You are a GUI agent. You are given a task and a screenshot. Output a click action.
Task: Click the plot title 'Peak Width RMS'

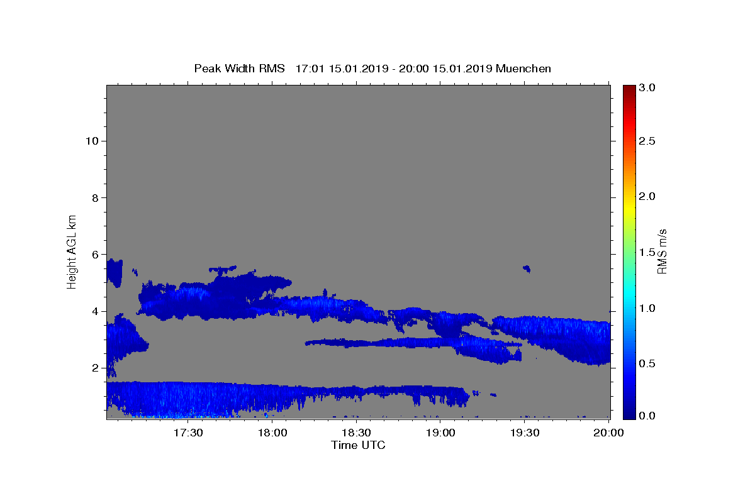tap(239, 69)
